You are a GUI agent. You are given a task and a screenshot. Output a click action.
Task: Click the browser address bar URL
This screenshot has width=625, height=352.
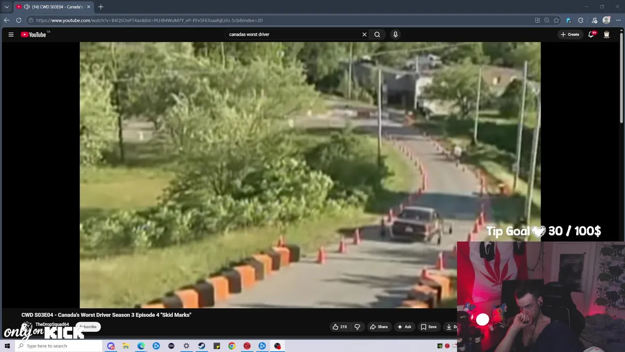coord(149,20)
